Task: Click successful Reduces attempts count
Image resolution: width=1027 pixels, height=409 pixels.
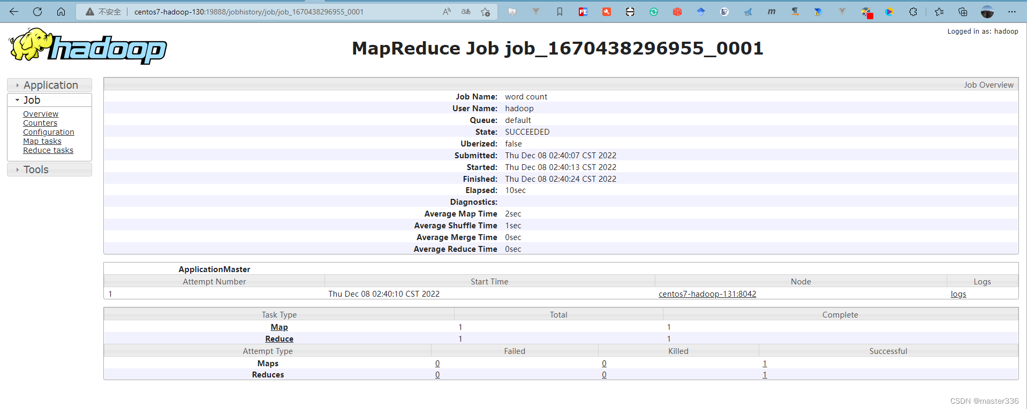Action: (x=765, y=375)
